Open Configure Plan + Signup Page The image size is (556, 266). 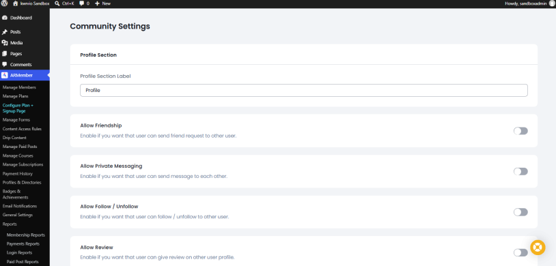18,108
